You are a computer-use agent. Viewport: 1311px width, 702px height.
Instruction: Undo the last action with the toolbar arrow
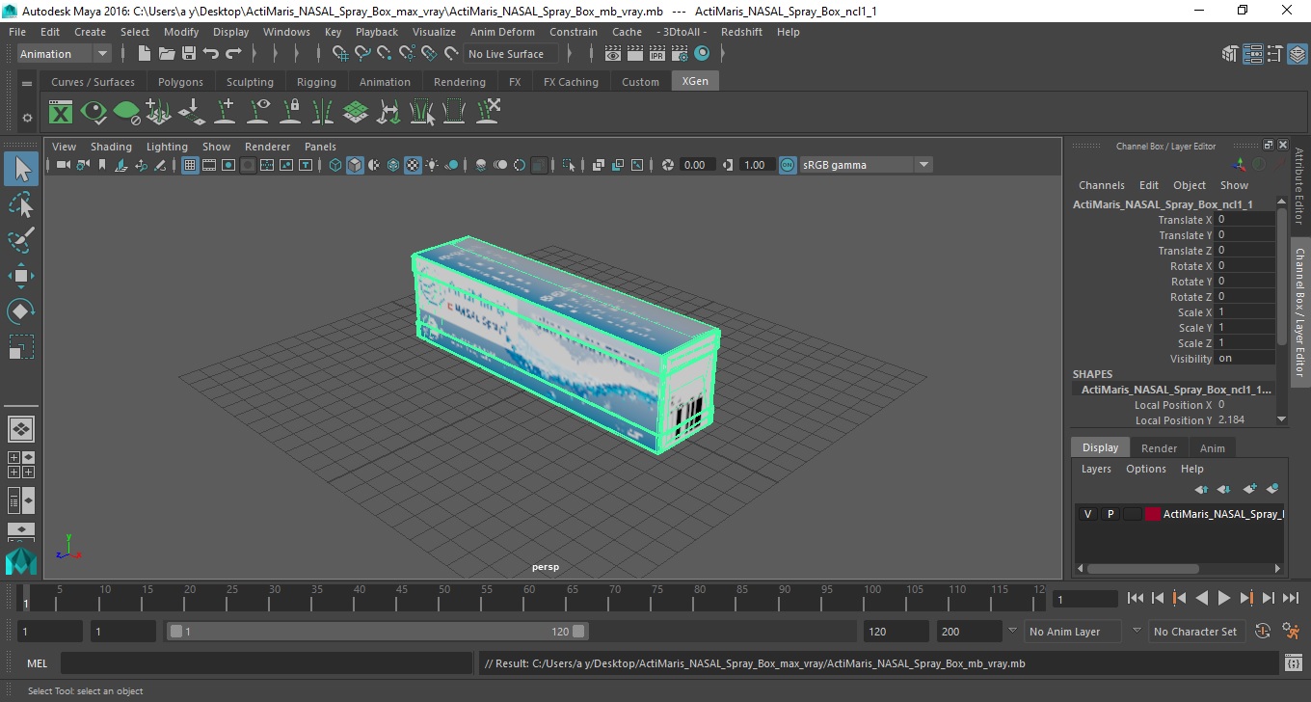pyautogui.click(x=211, y=54)
